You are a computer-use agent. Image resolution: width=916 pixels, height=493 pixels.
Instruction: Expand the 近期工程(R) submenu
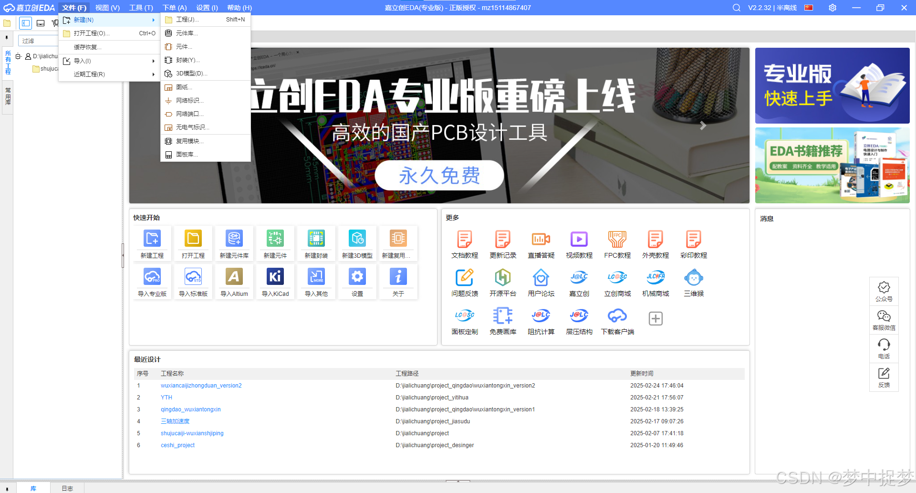109,74
